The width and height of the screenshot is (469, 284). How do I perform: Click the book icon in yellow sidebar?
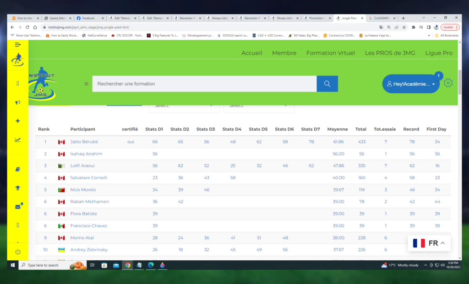click(17, 169)
